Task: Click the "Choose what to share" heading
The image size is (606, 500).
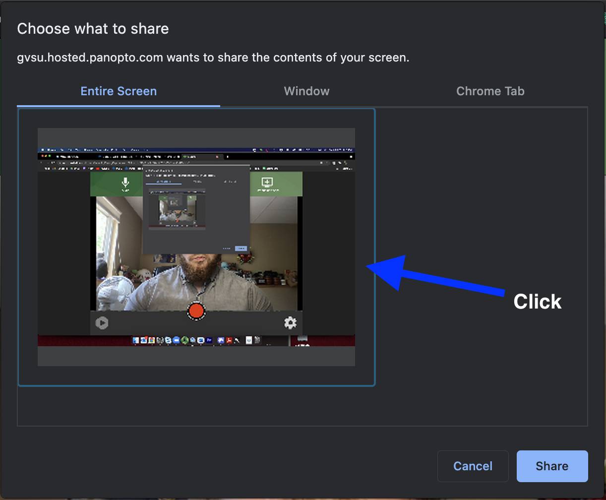Action: click(x=93, y=29)
